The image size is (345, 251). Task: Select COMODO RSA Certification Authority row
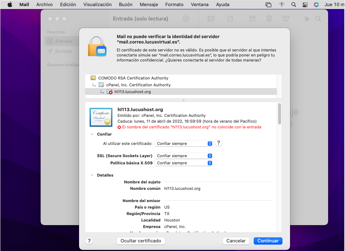coord(181,78)
